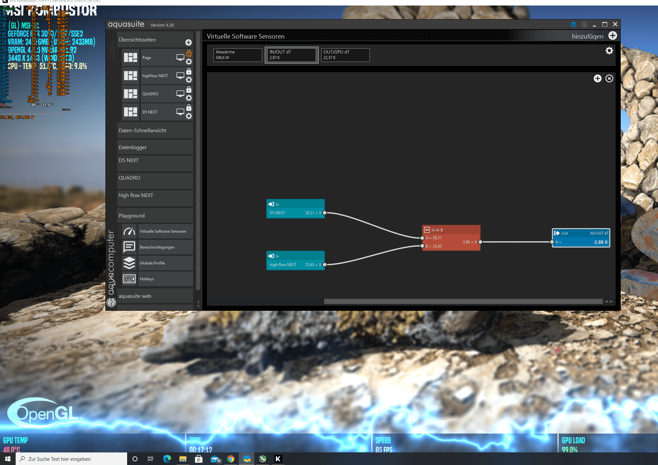Select the Abwärme virtual sensor tile
Viewport: 658px width, 465px height.
tap(238, 55)
